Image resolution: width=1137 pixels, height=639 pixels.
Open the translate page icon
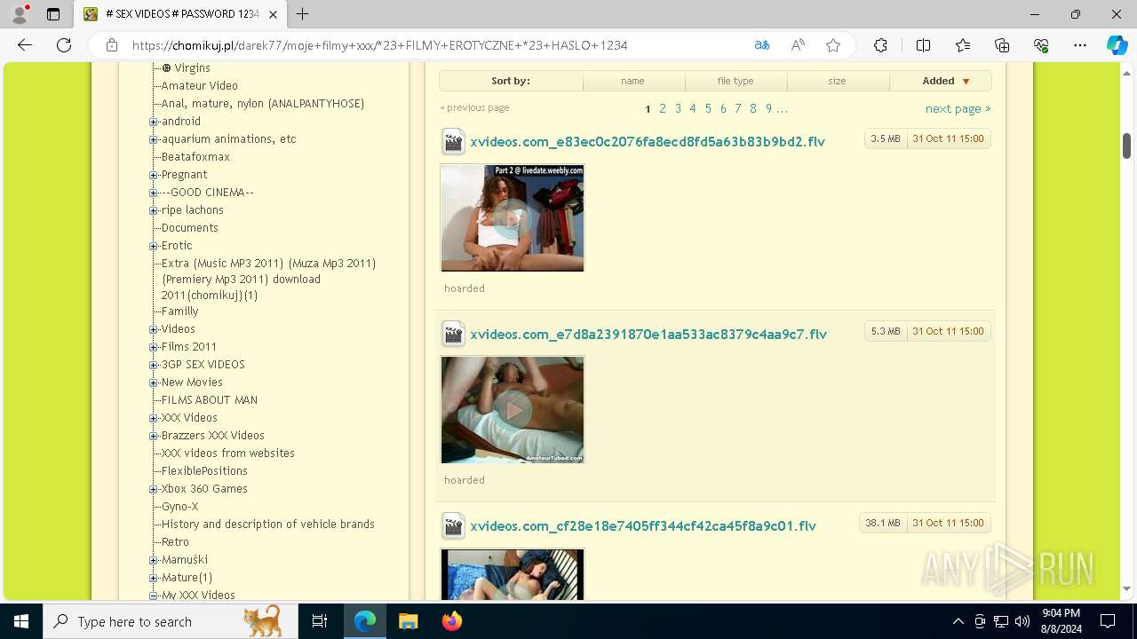click(x=762, y=45)
